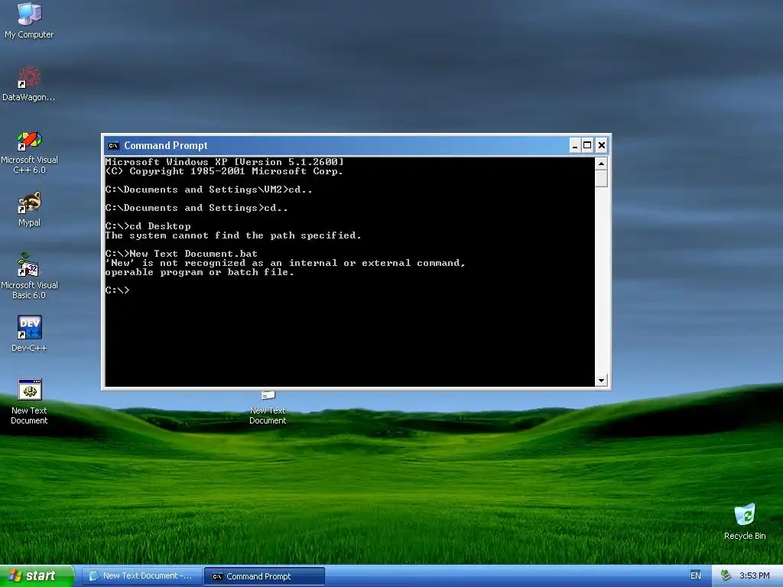Click 'The system cannot find the path specified.'
The width and height of the screenshot is (783, 587).
[x=233, y=235]
